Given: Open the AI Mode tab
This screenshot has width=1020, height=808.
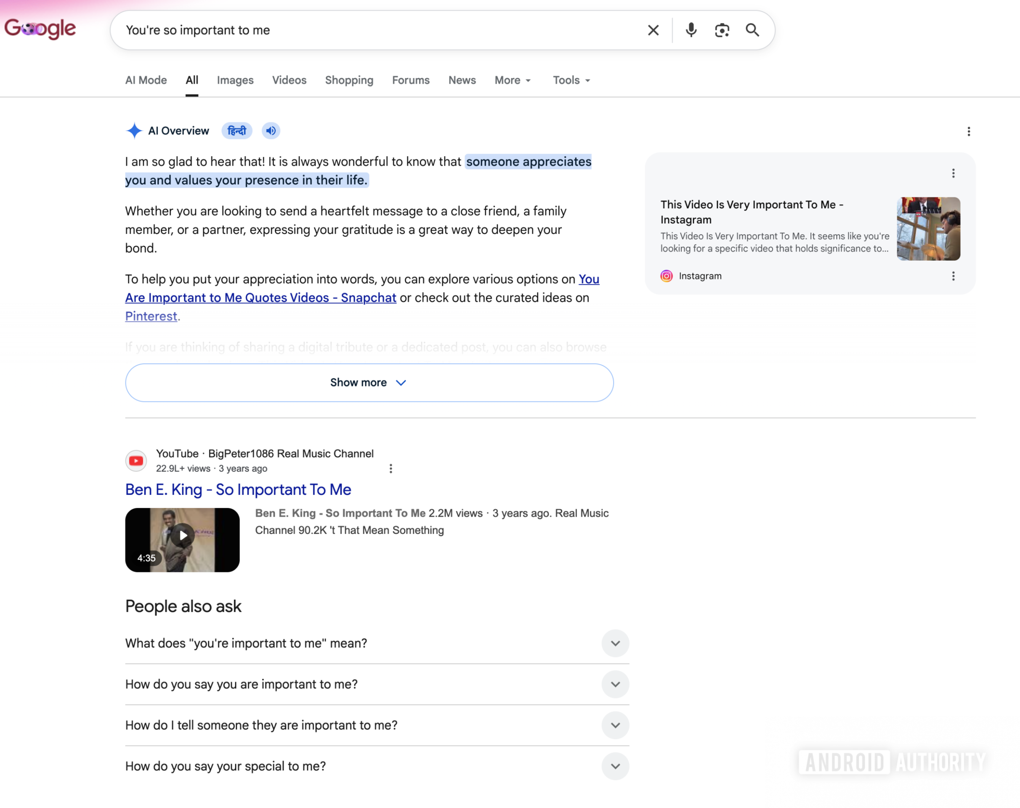Looking at the screenshot, I should point(146,80).
